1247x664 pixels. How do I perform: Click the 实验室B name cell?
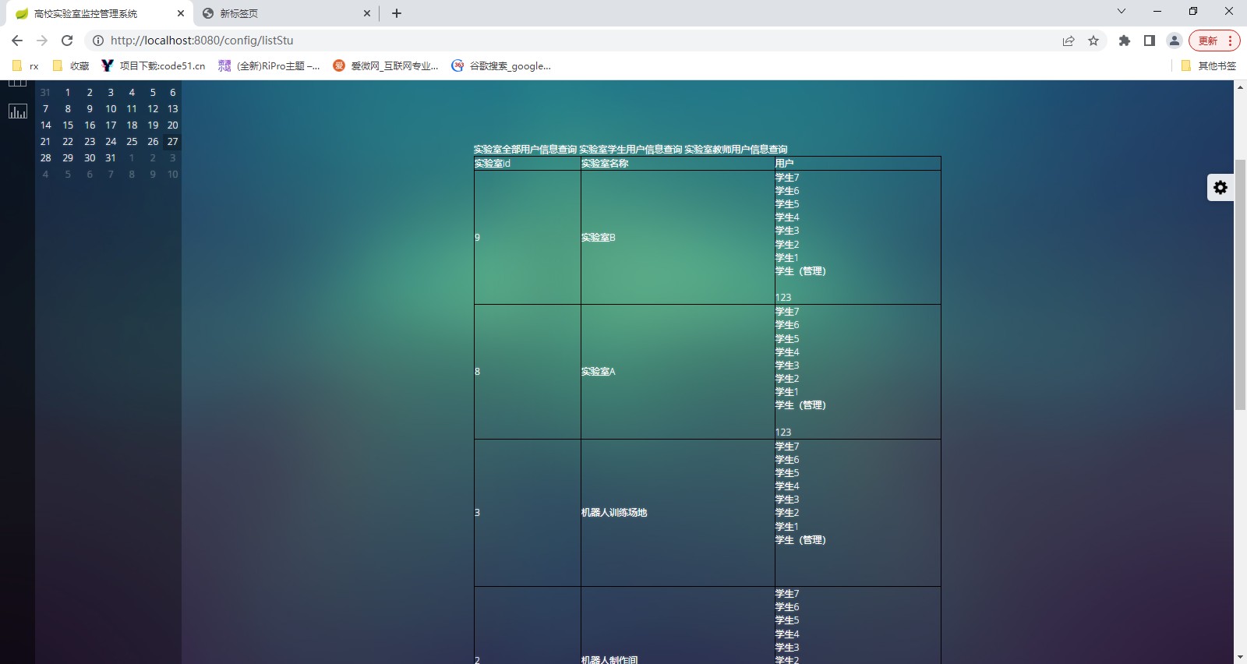pyautogui.click(x=678, y=238)
